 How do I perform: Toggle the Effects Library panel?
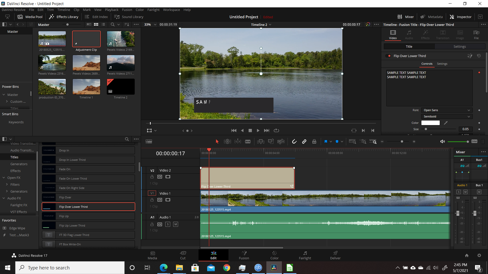coord(64,17)
